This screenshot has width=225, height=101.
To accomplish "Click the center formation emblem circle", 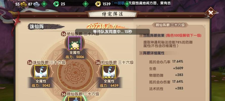I will (x=75, y=72).
